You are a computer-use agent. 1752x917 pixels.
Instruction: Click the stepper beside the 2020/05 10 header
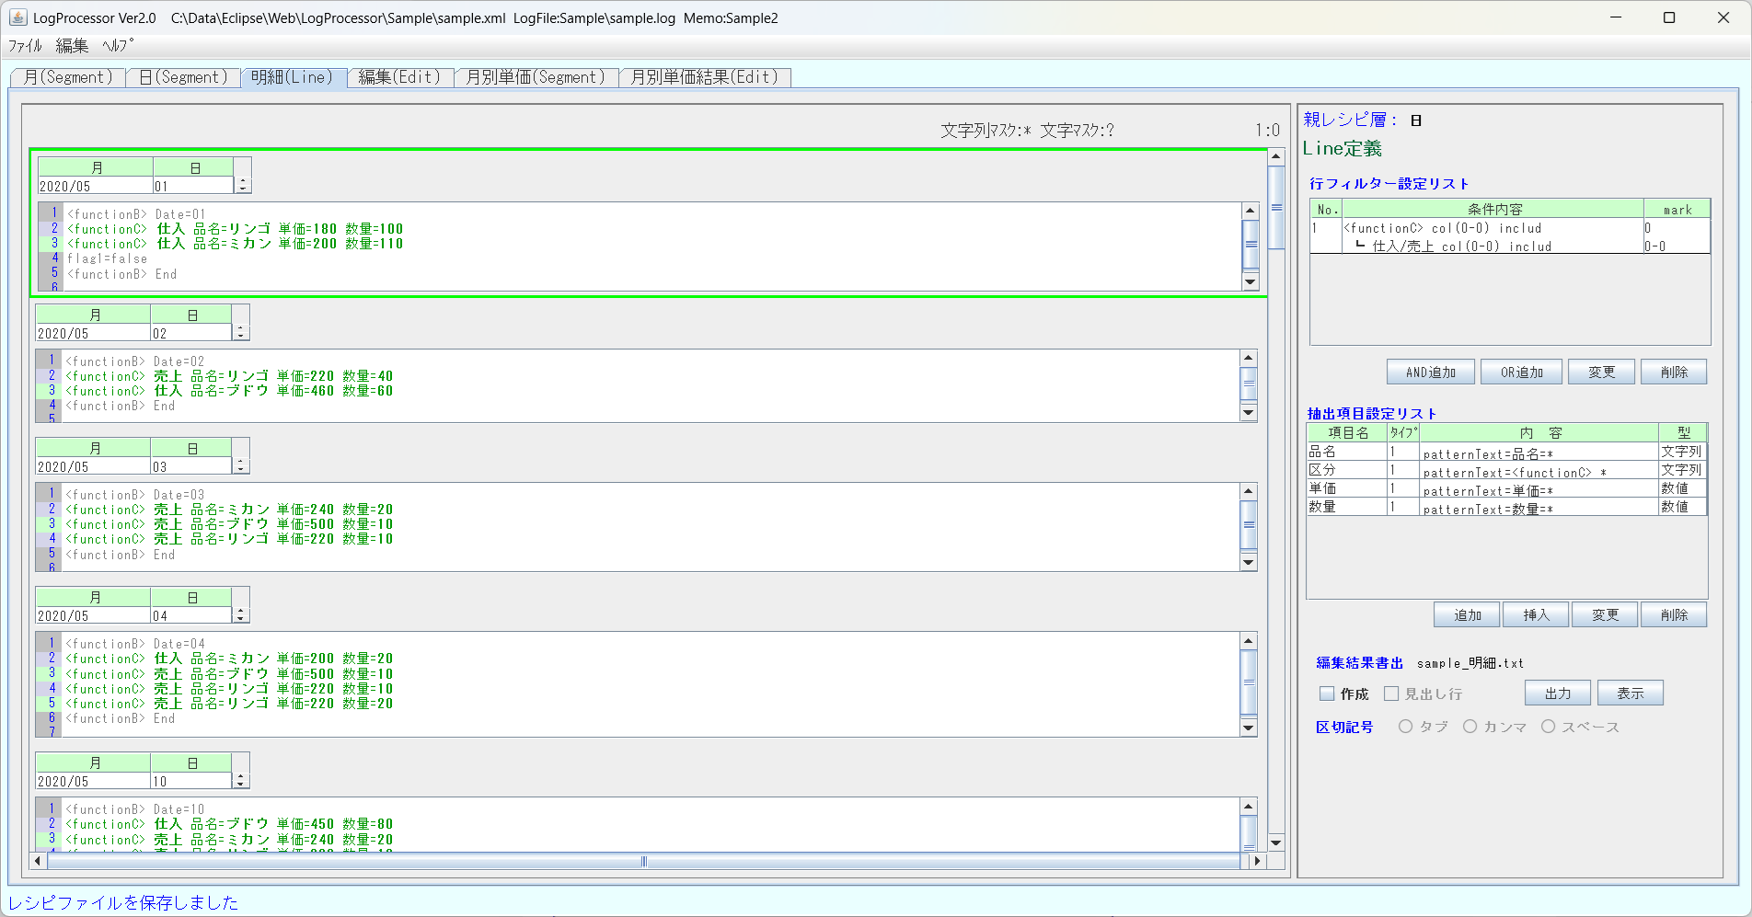click(241, 780)
